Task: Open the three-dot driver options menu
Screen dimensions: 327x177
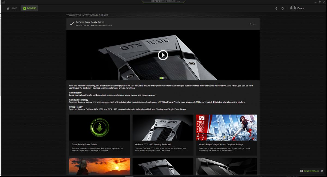Action: (250, 24)
